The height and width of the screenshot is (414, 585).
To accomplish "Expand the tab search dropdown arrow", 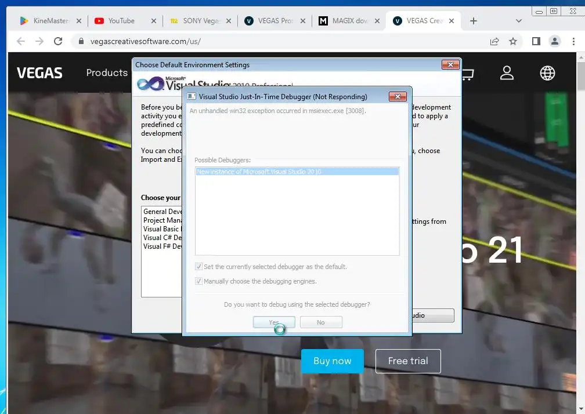I will click(x=519, y=21).
